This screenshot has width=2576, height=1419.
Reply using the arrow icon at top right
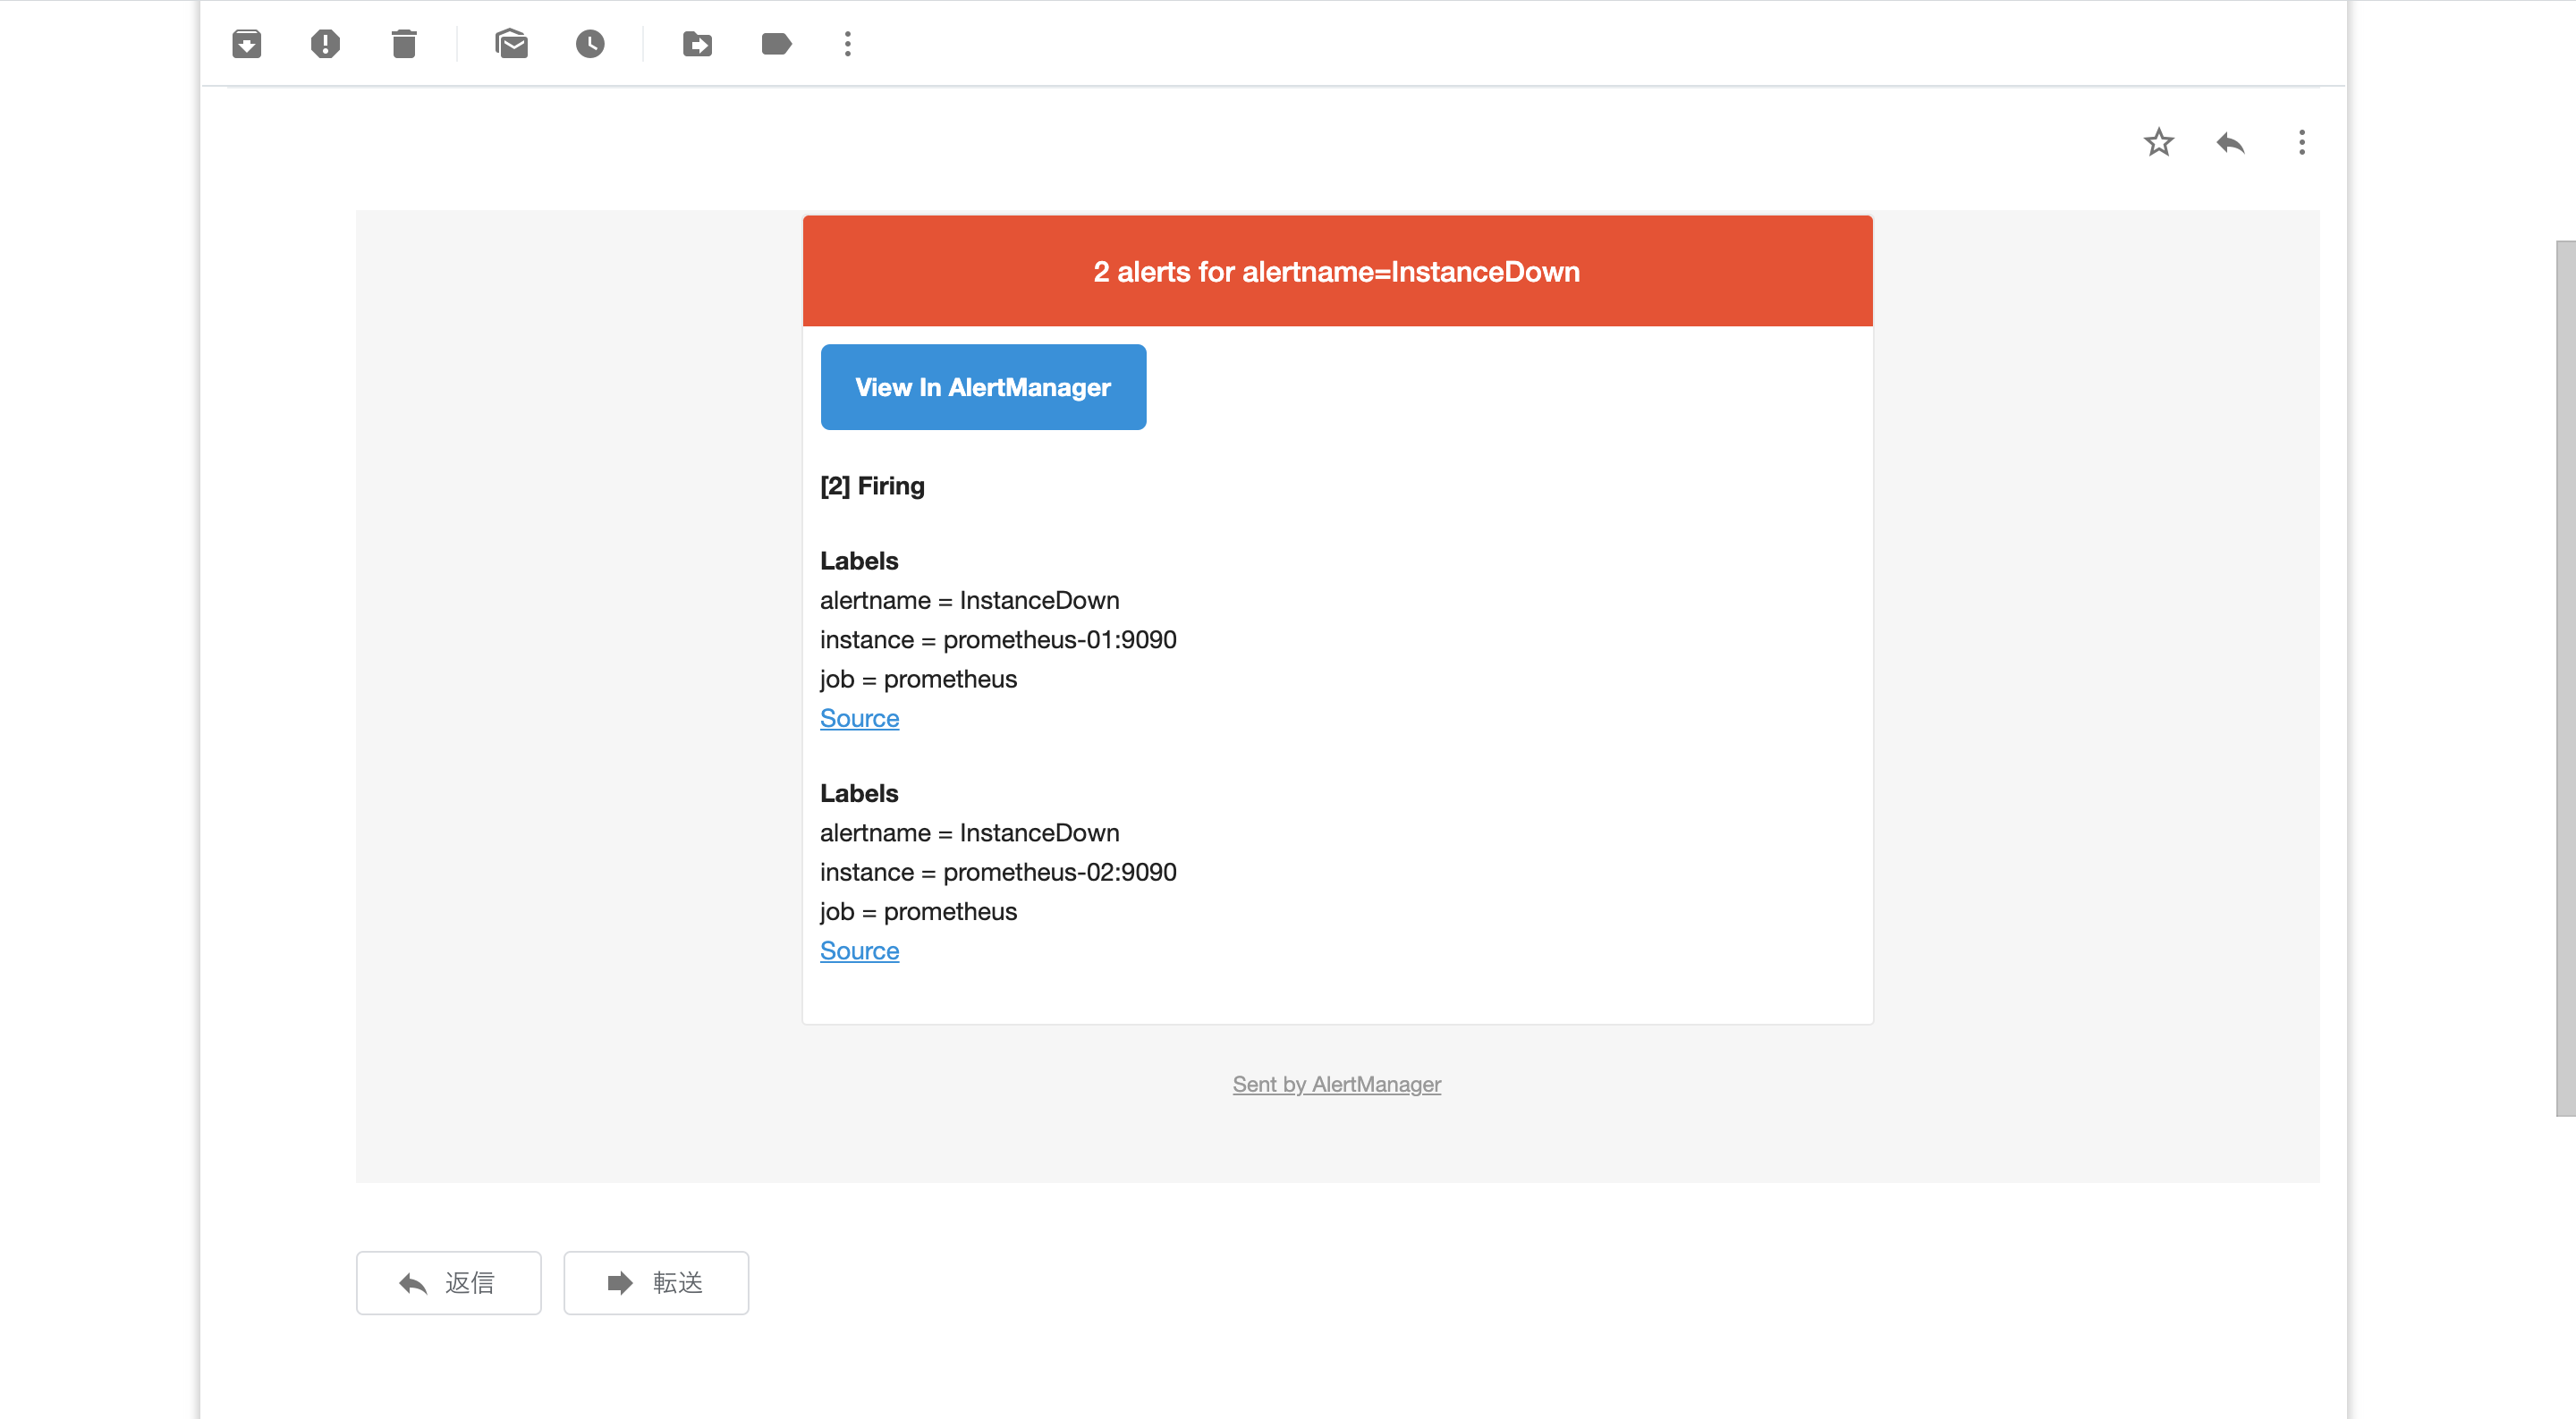tap(2231, 143)
